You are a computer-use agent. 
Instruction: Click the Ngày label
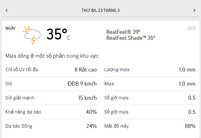click(x=11, y=28)
